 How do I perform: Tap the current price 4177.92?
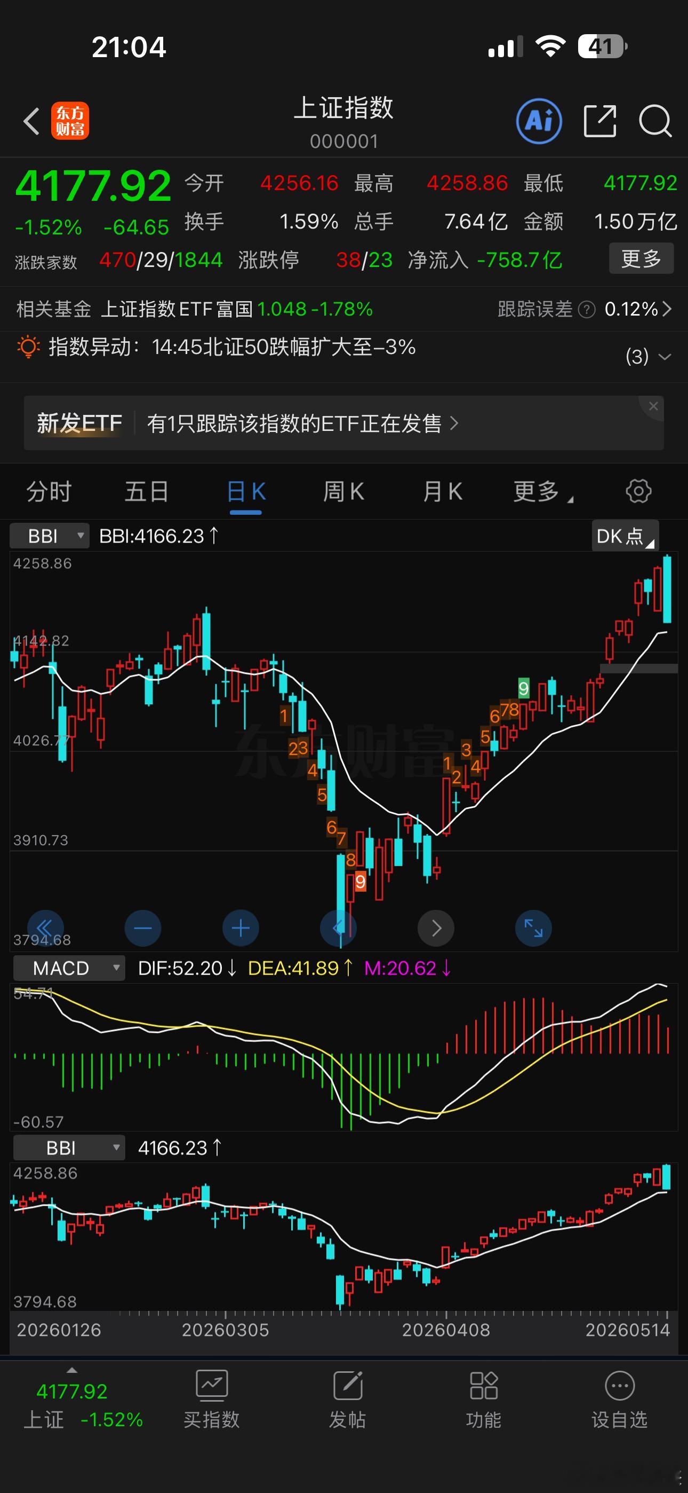point(93,187)
